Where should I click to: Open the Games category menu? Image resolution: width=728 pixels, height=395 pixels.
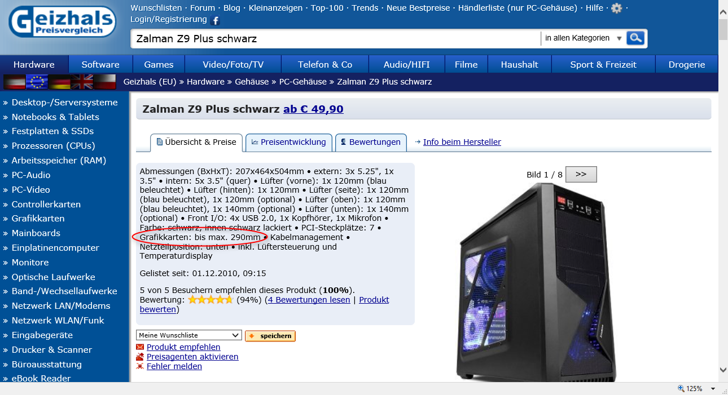click(x=159, y=64)
